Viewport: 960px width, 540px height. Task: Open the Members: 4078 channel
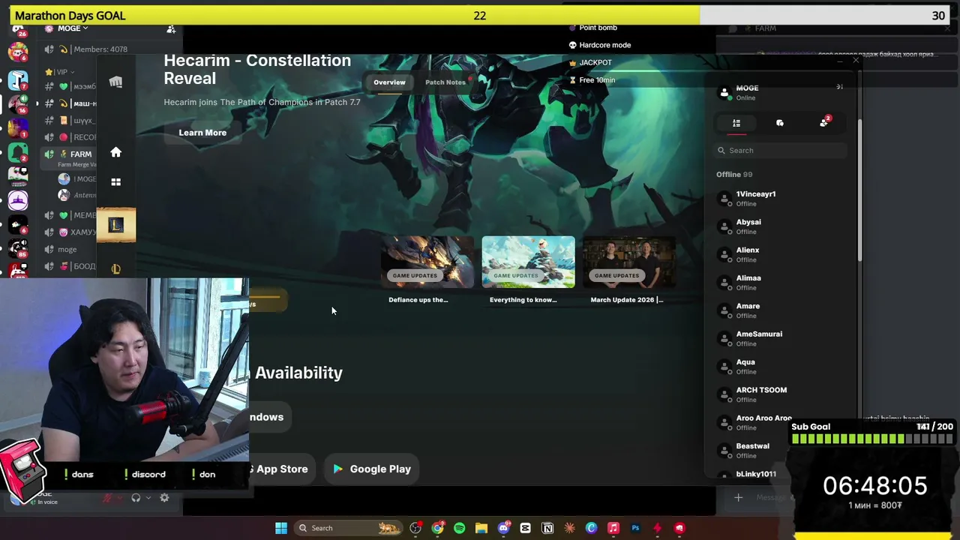(100, 49)
